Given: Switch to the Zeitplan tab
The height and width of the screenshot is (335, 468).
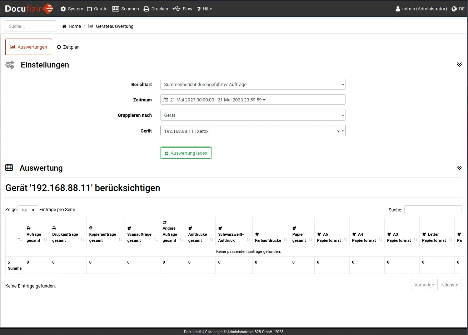Looking at the screenshot, I should click(x=68, y=47).
